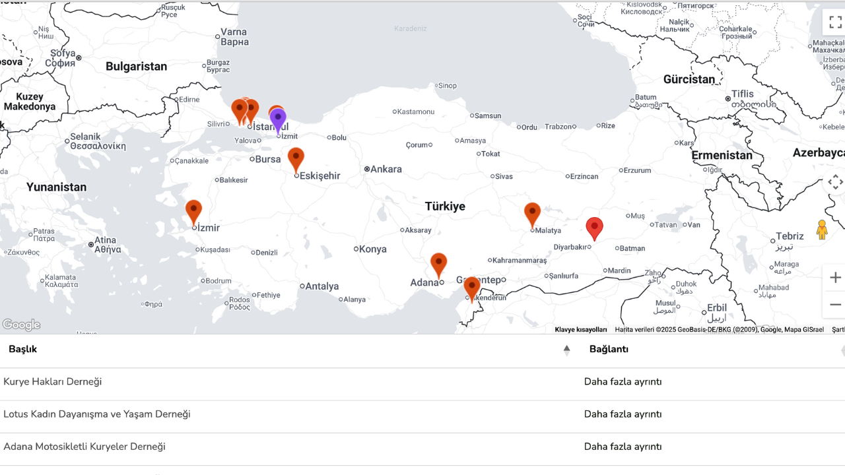The height and width of the screenshot is (475, 845).
Task: Open the map camera controls button
Action: (x=834, y=181)
